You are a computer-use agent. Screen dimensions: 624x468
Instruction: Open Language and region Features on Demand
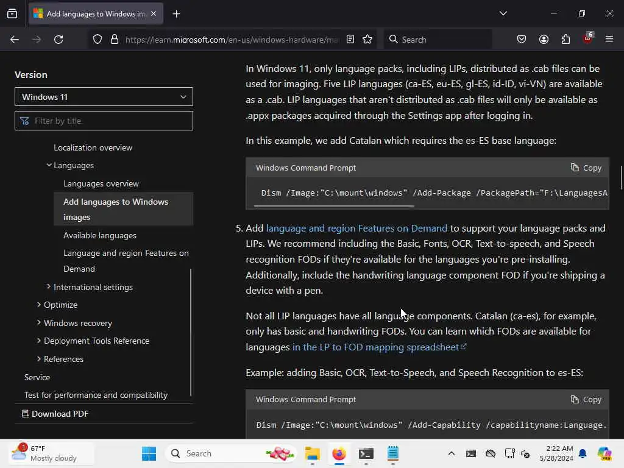pos(126,261)
